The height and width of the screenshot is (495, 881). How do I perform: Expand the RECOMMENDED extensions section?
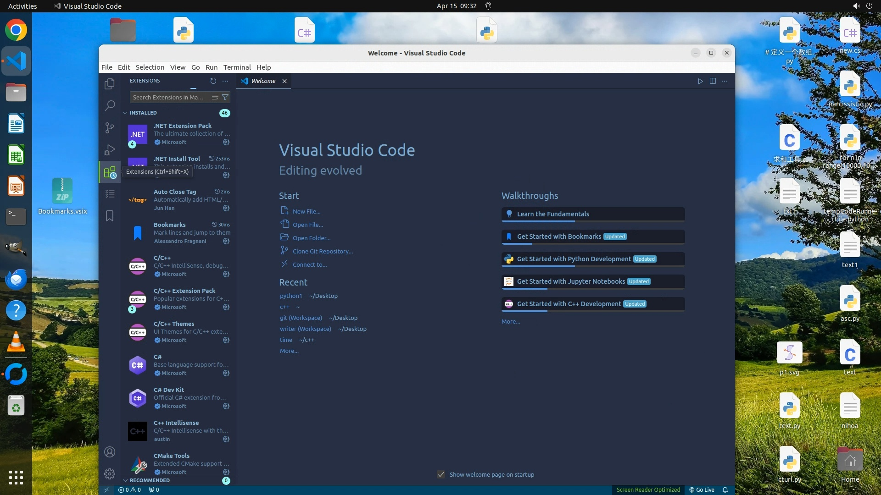pyautogui.click(x=150, y=480)
